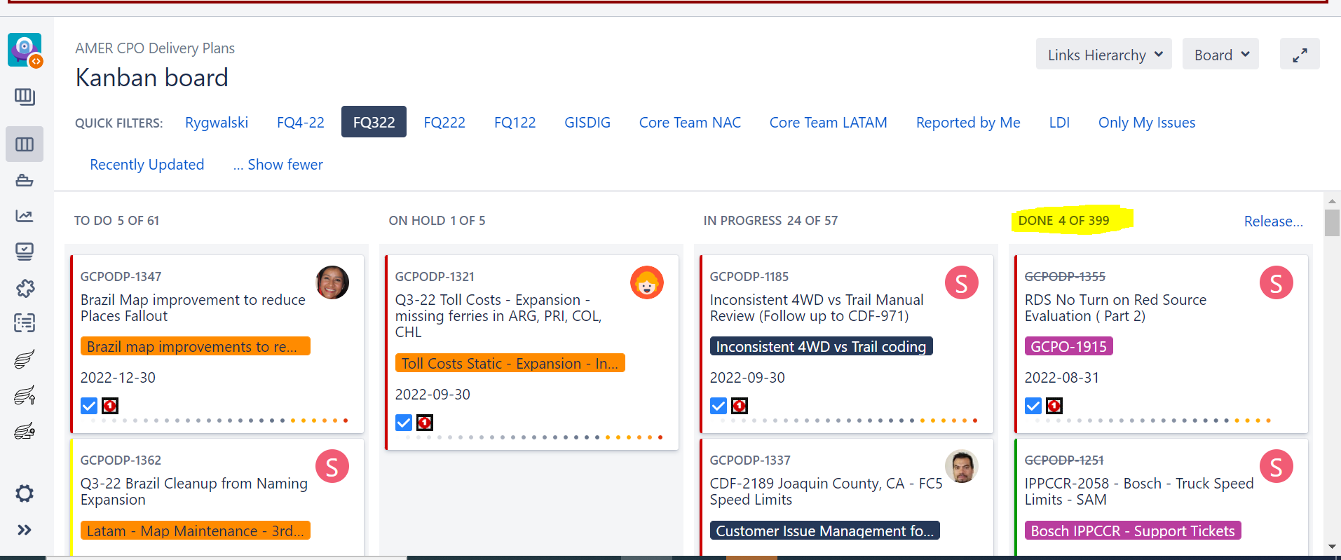Apply the Only My Issues filter
The height and width of the screenshot is (560, 1341).
click(1147, 123)
